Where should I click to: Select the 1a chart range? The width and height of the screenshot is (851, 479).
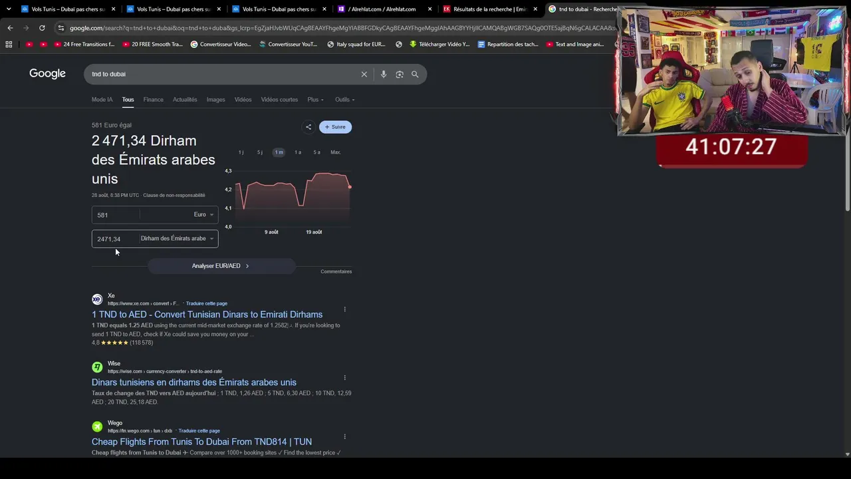coord(298,152)
